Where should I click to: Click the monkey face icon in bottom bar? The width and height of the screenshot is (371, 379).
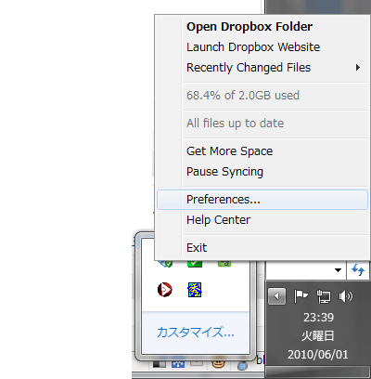pos(218,363)
